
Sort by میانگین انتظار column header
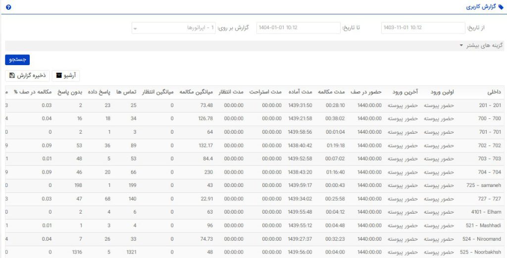point(157,92)
